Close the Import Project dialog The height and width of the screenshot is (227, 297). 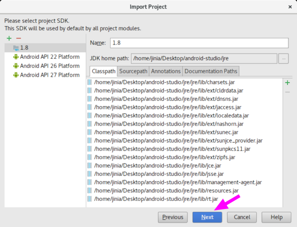[x=290, y=7]
